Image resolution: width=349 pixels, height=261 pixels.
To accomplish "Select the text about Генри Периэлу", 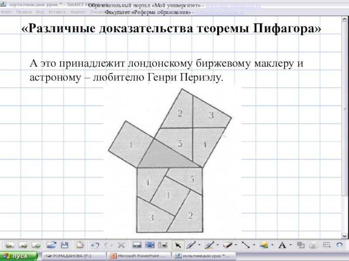I will click(x=167, y=70).
